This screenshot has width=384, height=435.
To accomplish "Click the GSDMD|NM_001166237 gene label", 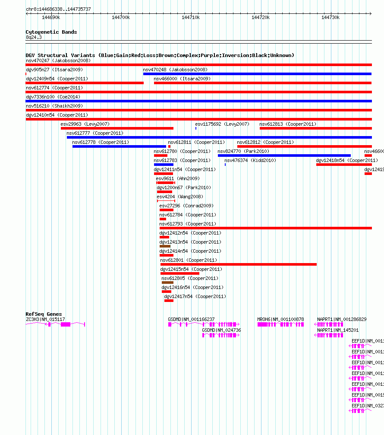I will point(191,319).
